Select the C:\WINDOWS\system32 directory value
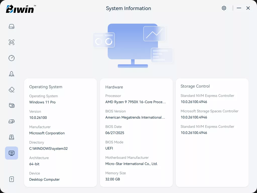This screenshot has height=193, width=257. pos(48,149)
